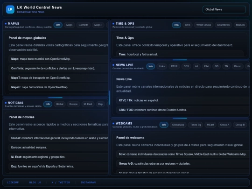Screen dimensions: 252x189
Task: Click the 'Panel de webcams' heading
Action: 130,138
